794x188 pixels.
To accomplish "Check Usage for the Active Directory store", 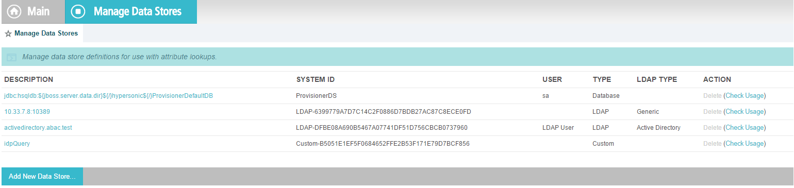I will 745,128.
